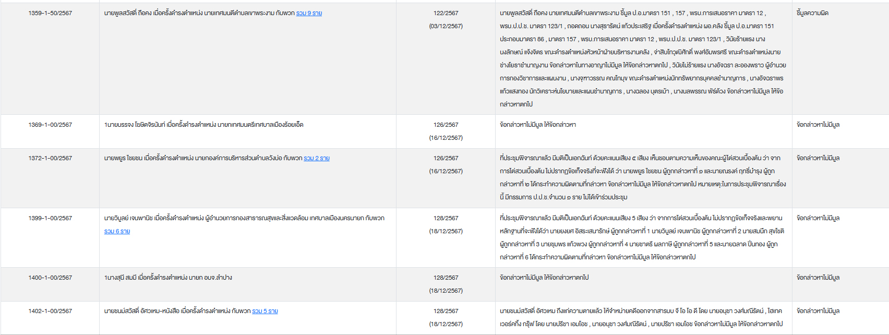Screen dimensions: 889x335
Task: Open the "รวม 6 ราย" link
Action: click(x=117, y=231)
